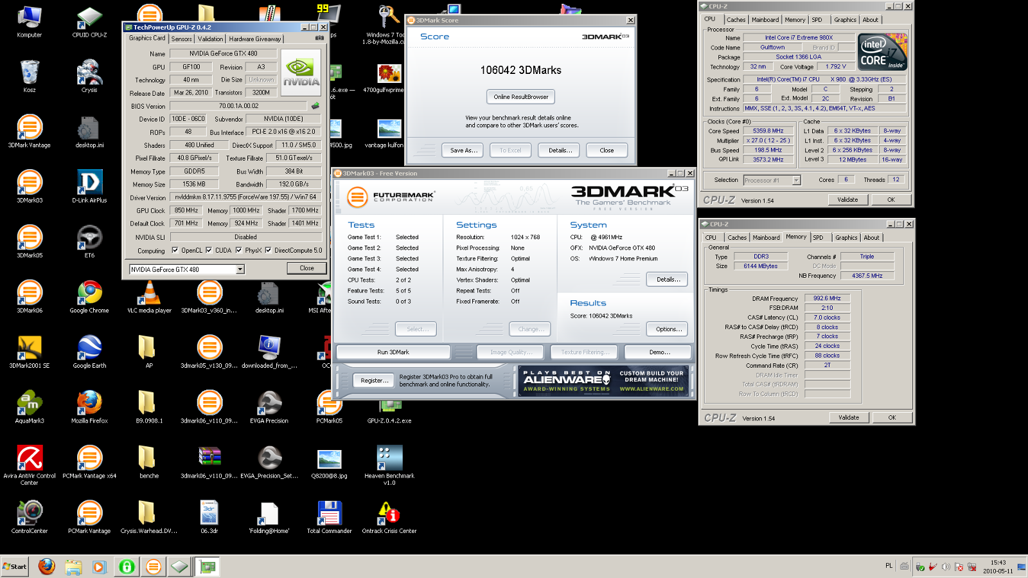Open Graphics tab in top CPU-Z window

(x=845, y=19)
